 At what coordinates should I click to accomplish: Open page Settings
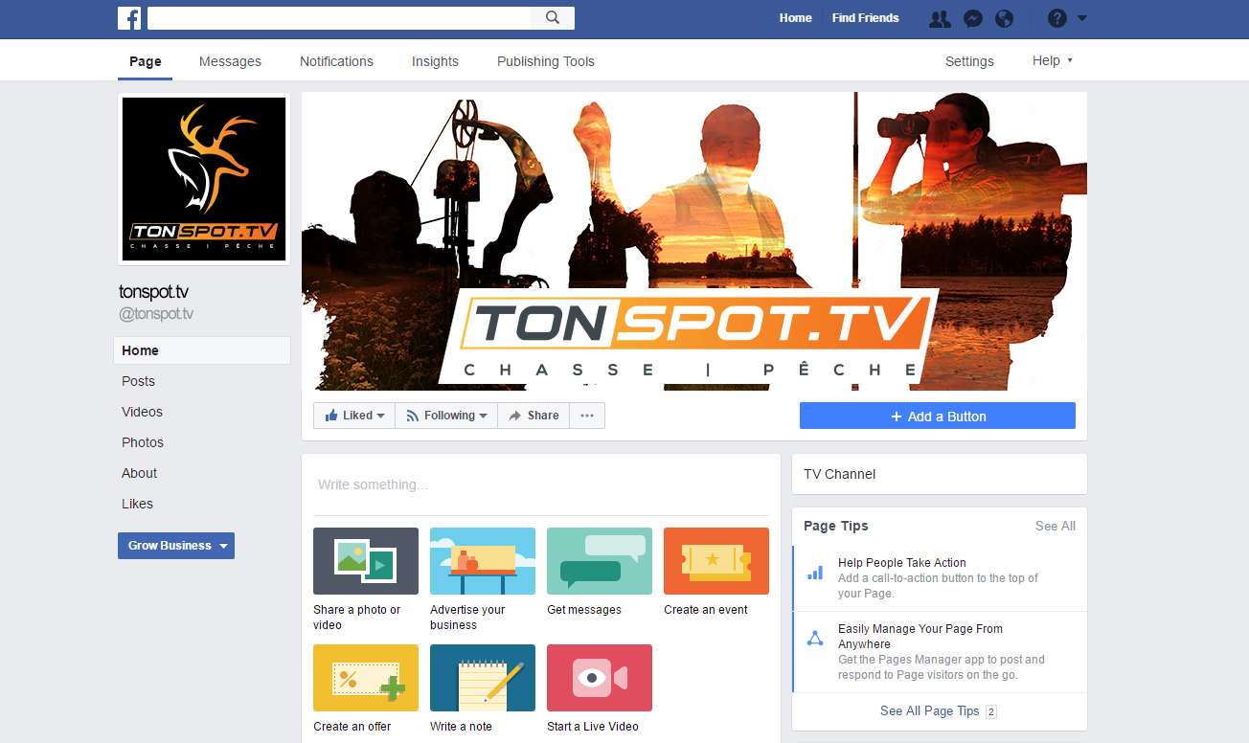coord(969,61)
